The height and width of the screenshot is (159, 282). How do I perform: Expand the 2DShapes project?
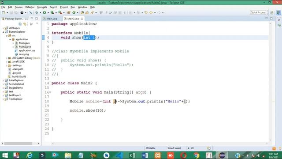coord(3,28)
